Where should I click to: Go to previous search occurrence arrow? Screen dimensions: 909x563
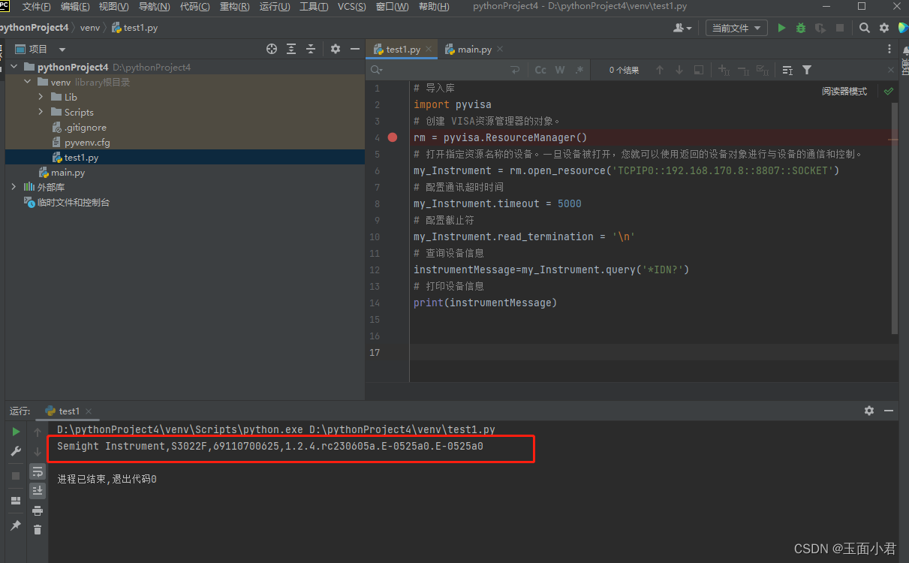[x=660, y=70]
